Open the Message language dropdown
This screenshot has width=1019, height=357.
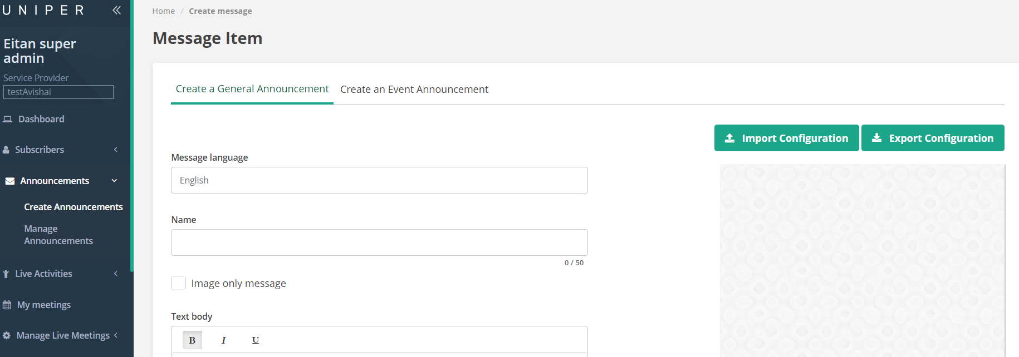[379, 180]
